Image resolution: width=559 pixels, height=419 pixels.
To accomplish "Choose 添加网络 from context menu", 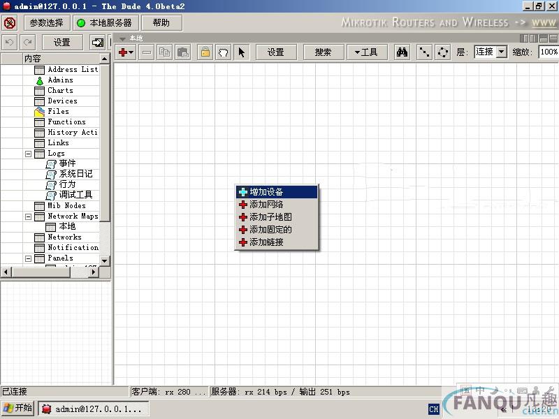I will [x=277, y=205].
